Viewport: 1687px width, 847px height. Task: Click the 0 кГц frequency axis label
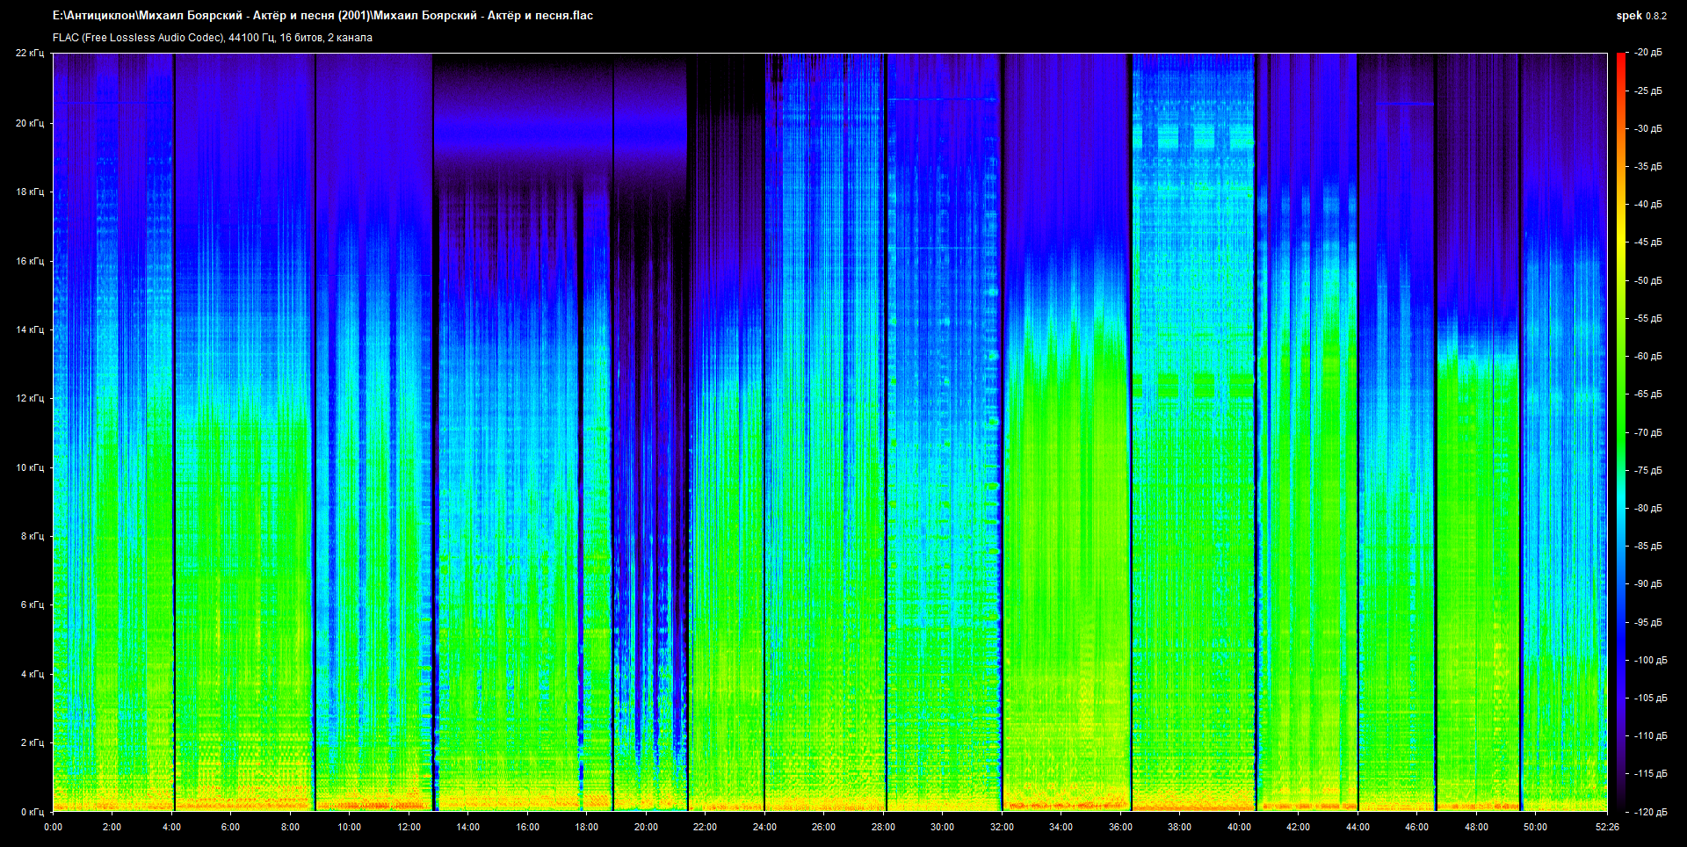tap(32, 812)
